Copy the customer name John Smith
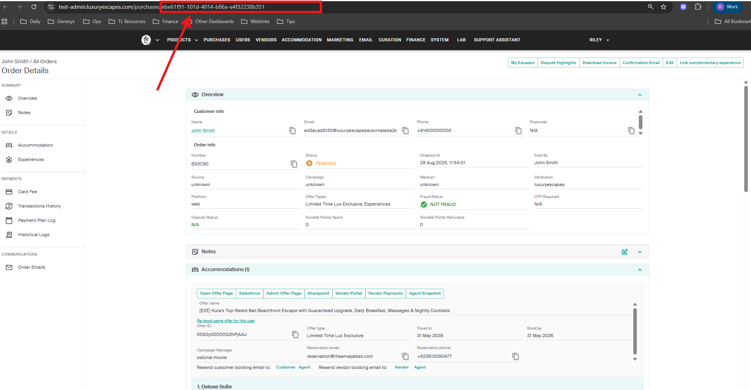 point(292,131)
